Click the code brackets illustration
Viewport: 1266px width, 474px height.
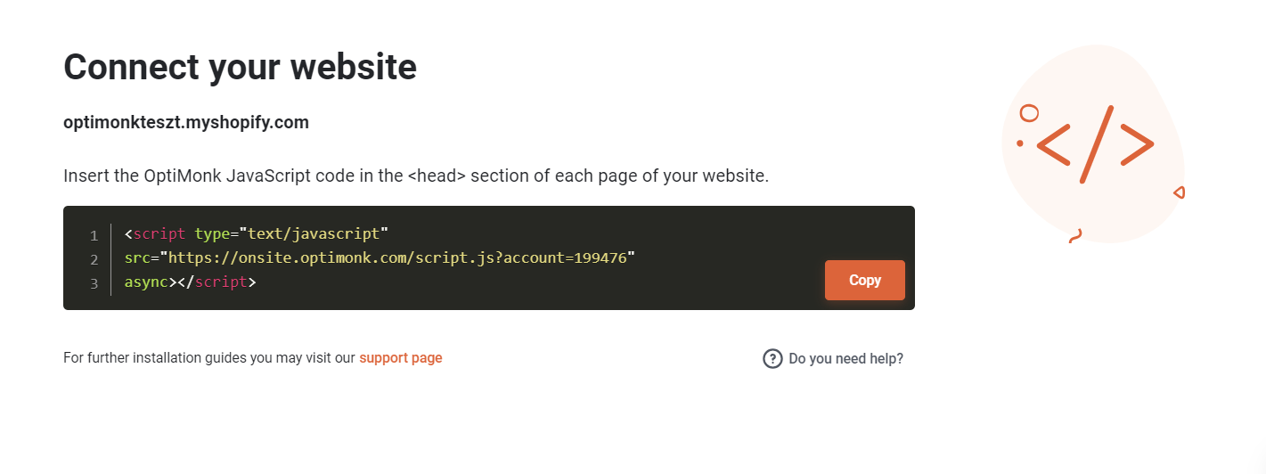(x=1093, y=144)
